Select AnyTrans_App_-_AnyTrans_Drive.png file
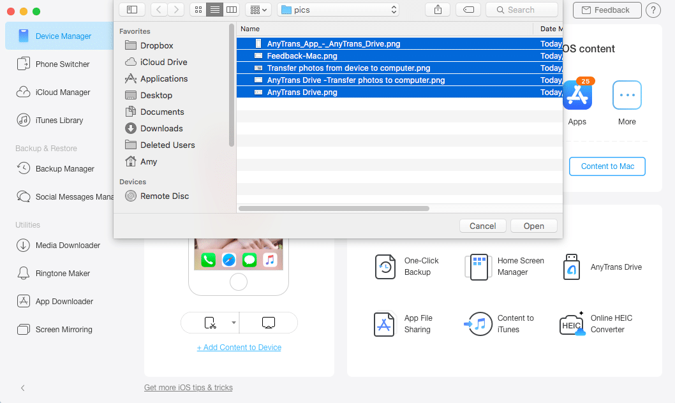The width and height of the screenshot is (675, 403). 399,43
